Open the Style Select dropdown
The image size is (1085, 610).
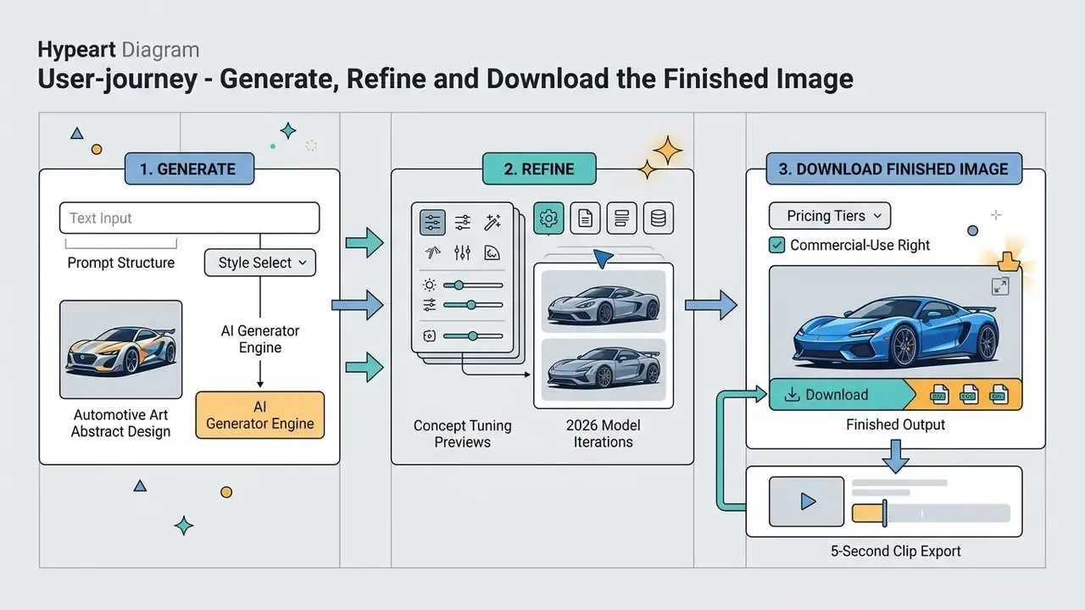click(x=260, y=263)
